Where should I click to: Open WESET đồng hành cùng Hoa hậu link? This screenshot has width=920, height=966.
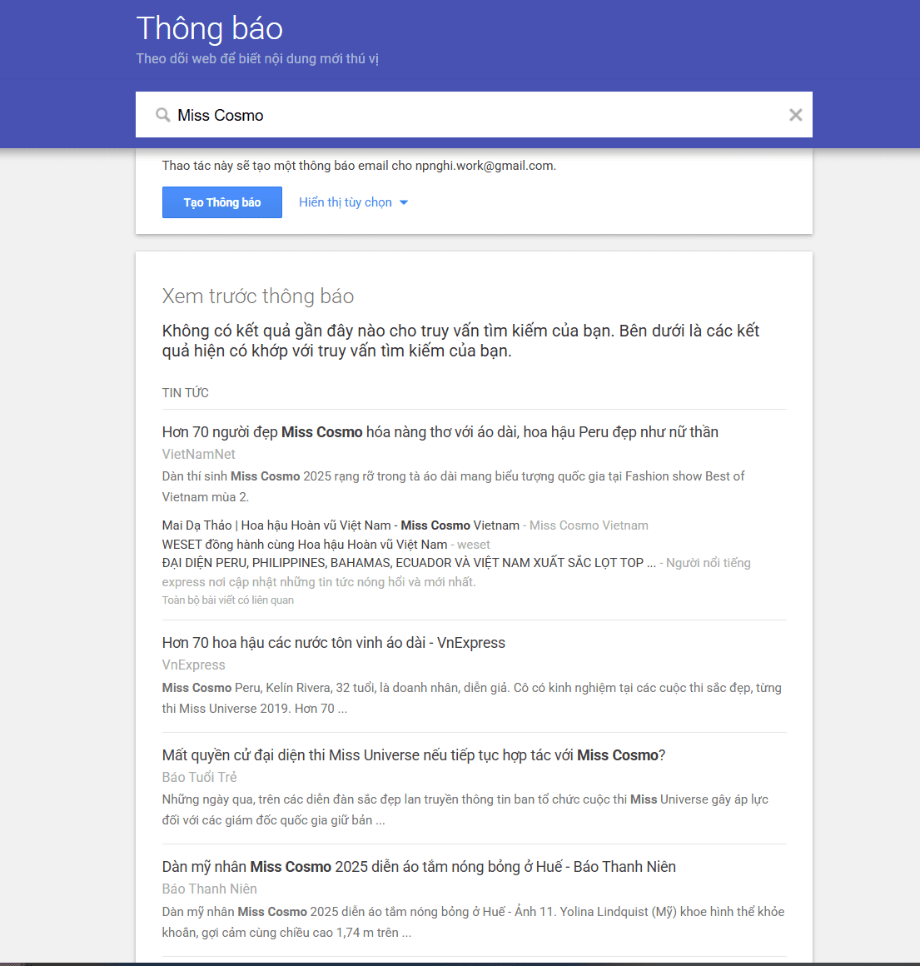click(x=304, y=545)
